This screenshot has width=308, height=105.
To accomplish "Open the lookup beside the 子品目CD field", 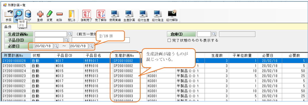I will click(x=67, y=40).
